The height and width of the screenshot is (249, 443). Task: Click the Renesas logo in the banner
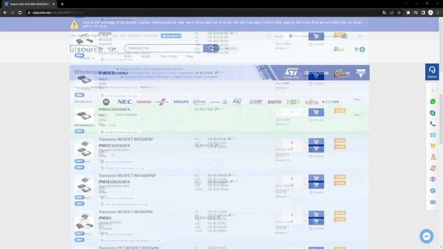316,73
